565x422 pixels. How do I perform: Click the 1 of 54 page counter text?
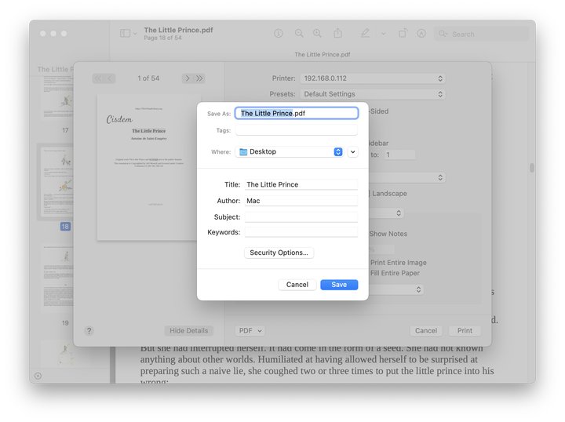148,78
